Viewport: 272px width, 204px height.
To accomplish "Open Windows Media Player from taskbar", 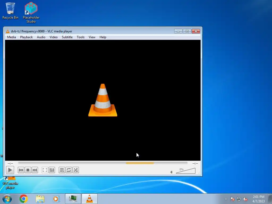I will pos(56,199).
